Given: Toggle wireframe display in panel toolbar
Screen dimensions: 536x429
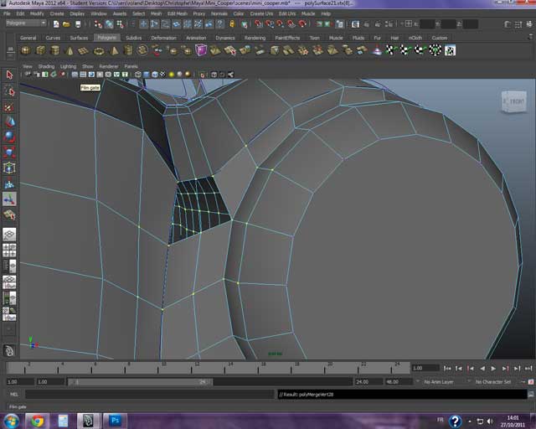Looking at the screenshot, I should pos(137,75).
